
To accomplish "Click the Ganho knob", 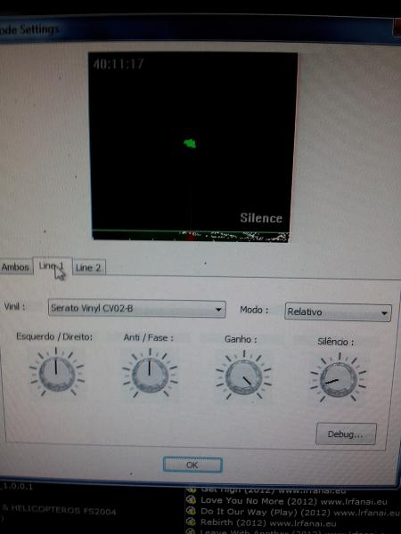I will (243, 376).
